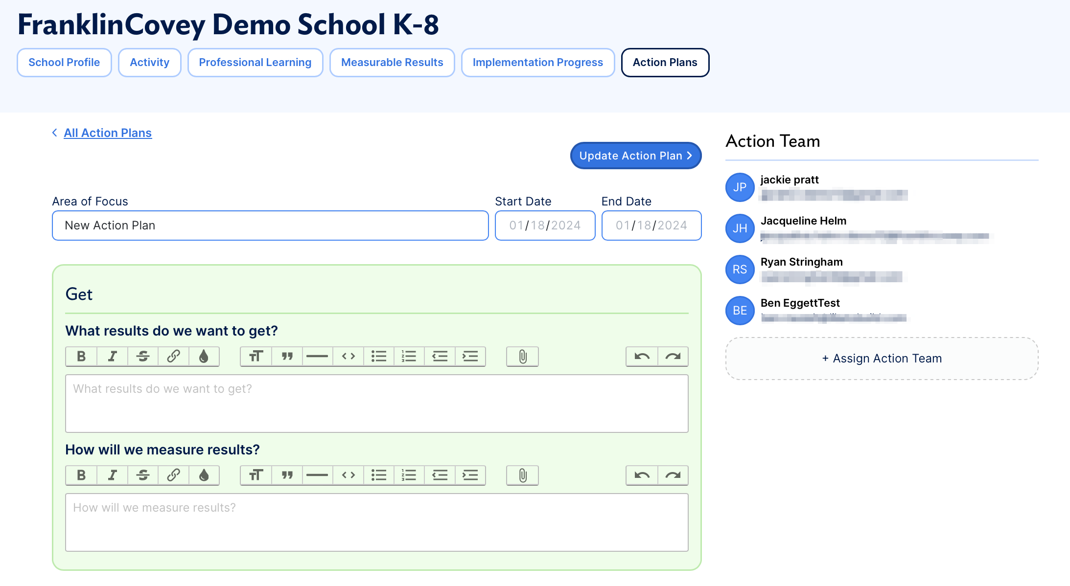The height and width of the screenshot is (586, 1070).
Task: Undo in the first editor toolbar
Action: 642,357
